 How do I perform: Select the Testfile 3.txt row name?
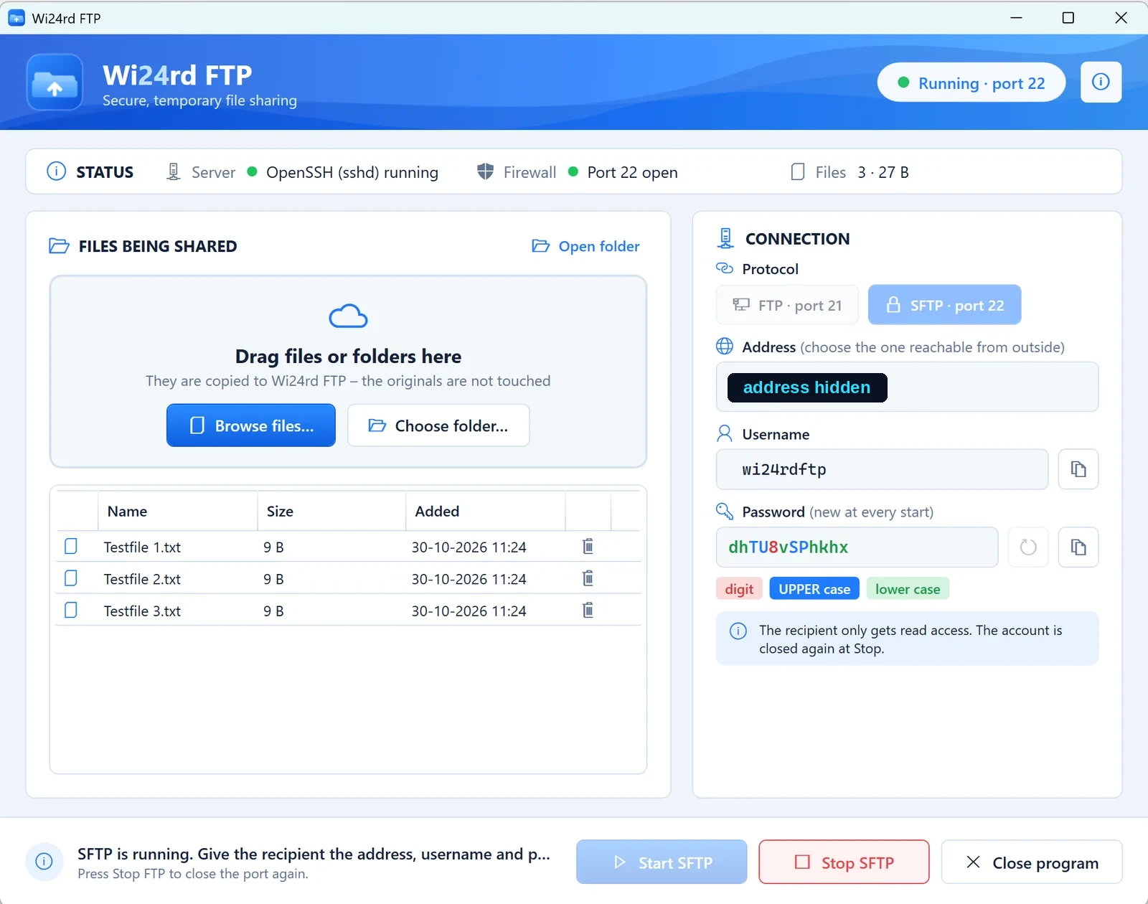tap(142, 611)
